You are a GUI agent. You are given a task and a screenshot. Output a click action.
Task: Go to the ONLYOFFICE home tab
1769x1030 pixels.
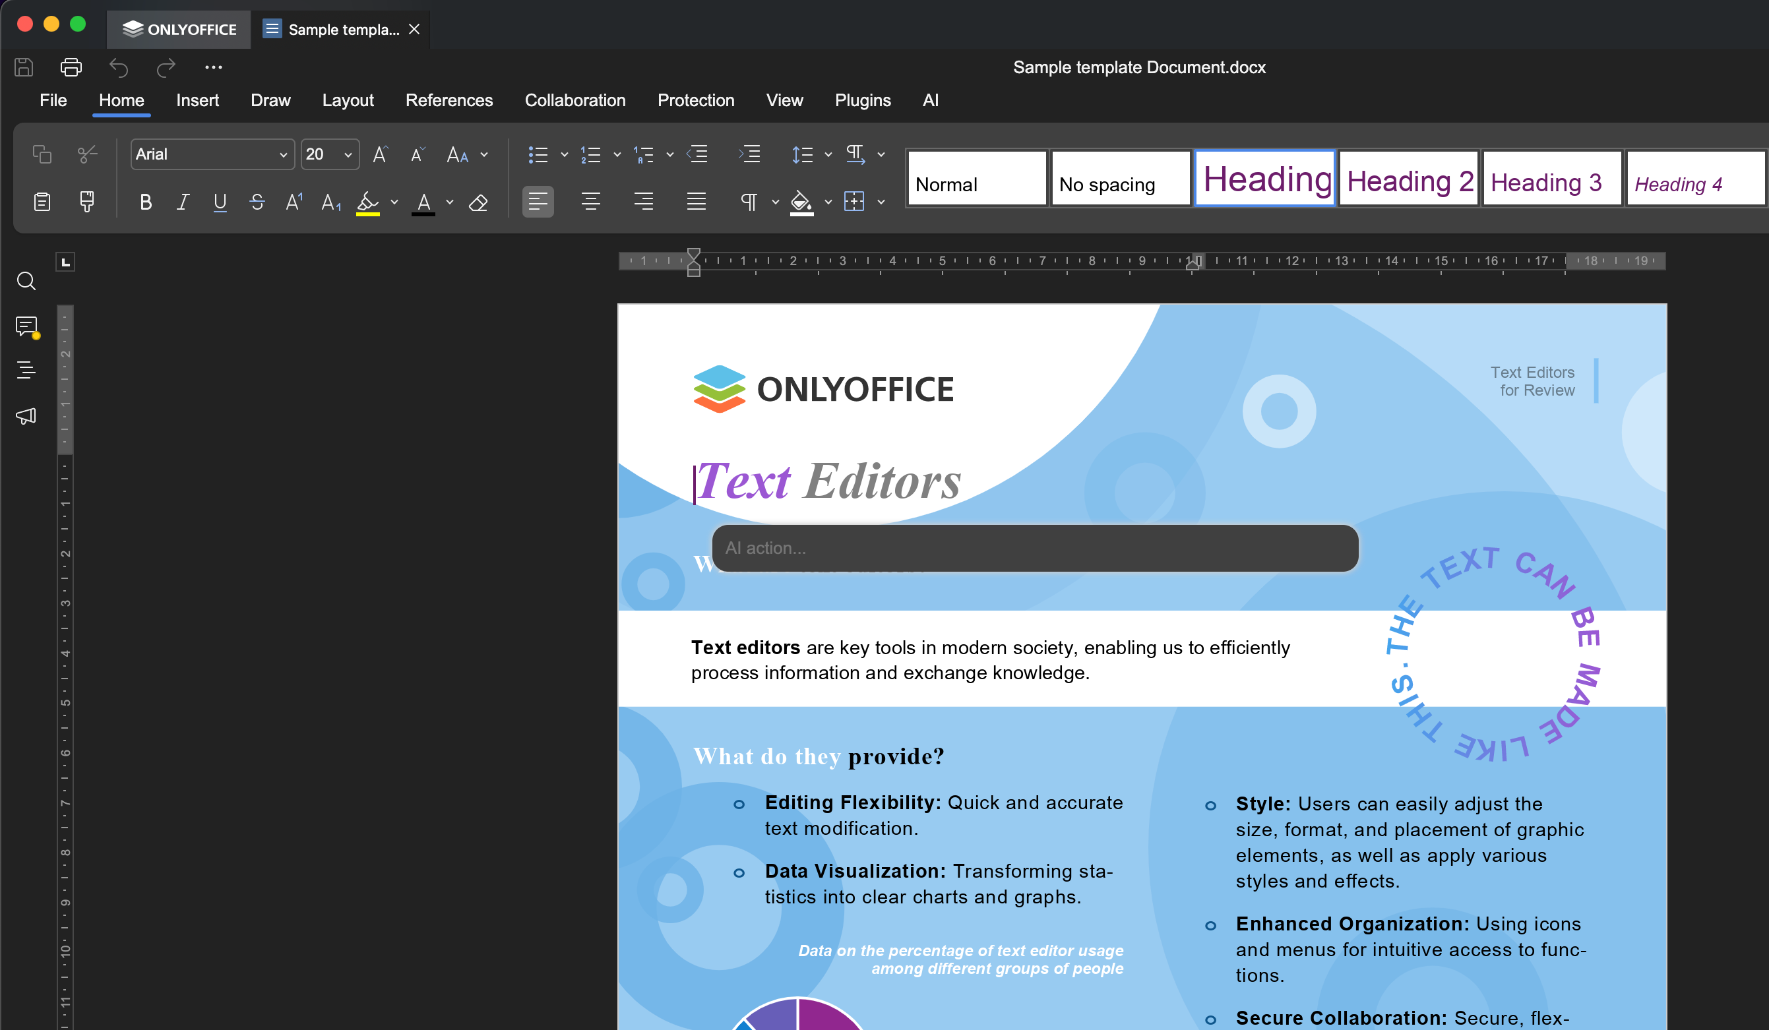coord(179,30)
